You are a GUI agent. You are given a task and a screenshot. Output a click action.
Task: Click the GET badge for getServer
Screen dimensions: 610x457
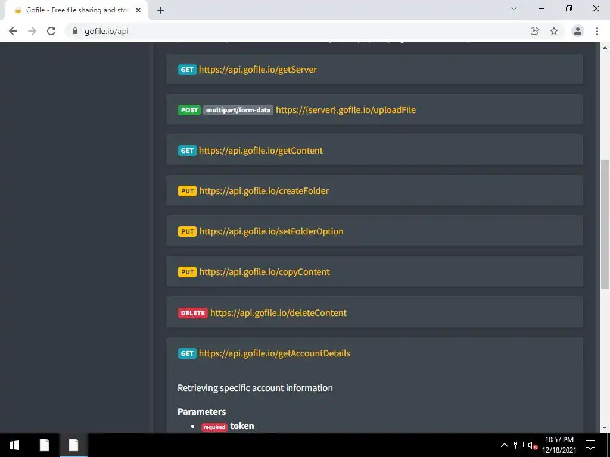[x=187, y=70]
